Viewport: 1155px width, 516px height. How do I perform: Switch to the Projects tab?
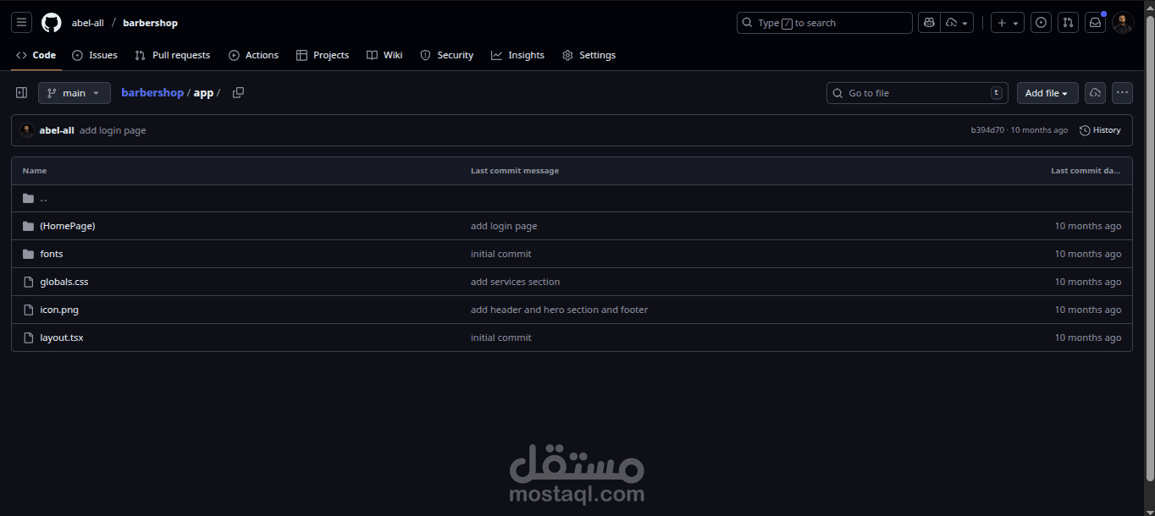pyautogui.click(x=323, y=55)
